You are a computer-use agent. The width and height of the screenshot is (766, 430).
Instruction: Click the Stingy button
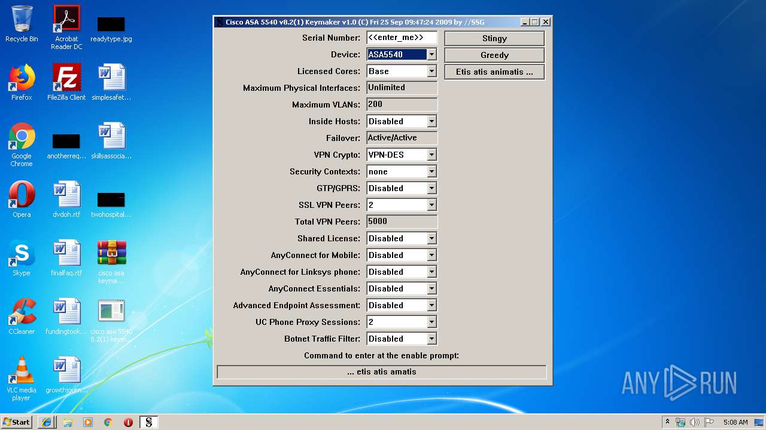pyautogui.click(x=494, y=38)
